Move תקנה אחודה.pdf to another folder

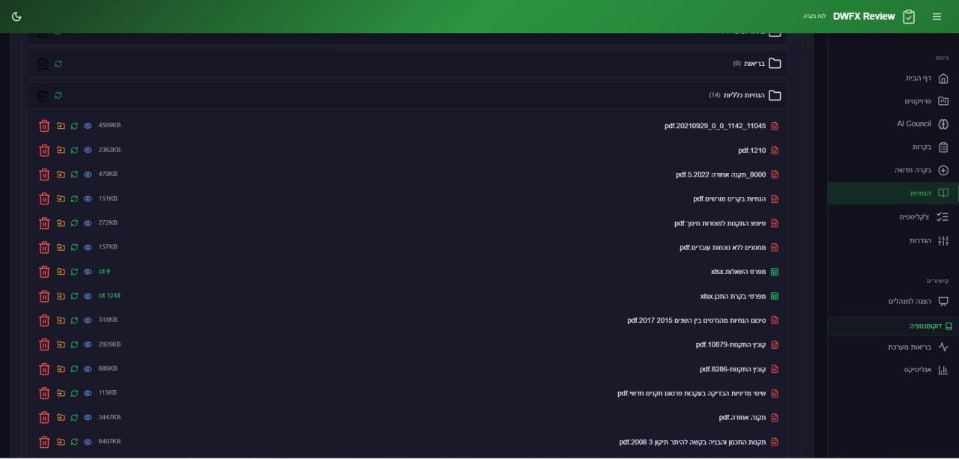pos(61,417)
